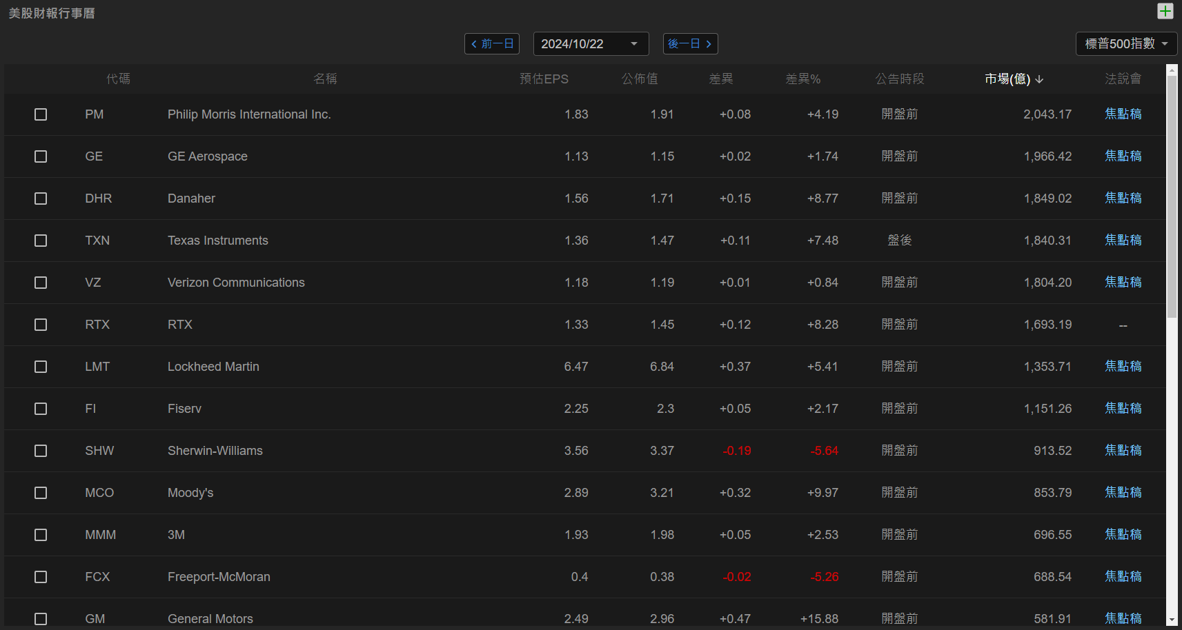This screenshot has width=1182, height=630.
Task: Check the FCX row checkbox
Action: pyautogui.click(x=41, y=577)
